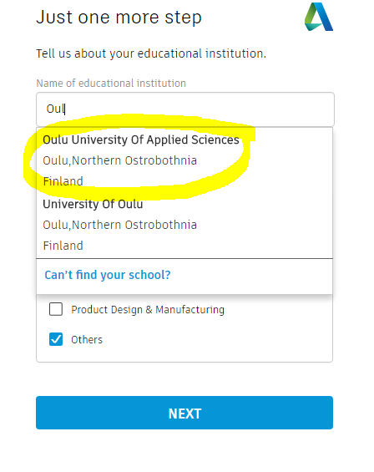374x472 pixels.
Task: Select Oulu University Of Applied Sciences suggestion
Action: tap(184, 160)
